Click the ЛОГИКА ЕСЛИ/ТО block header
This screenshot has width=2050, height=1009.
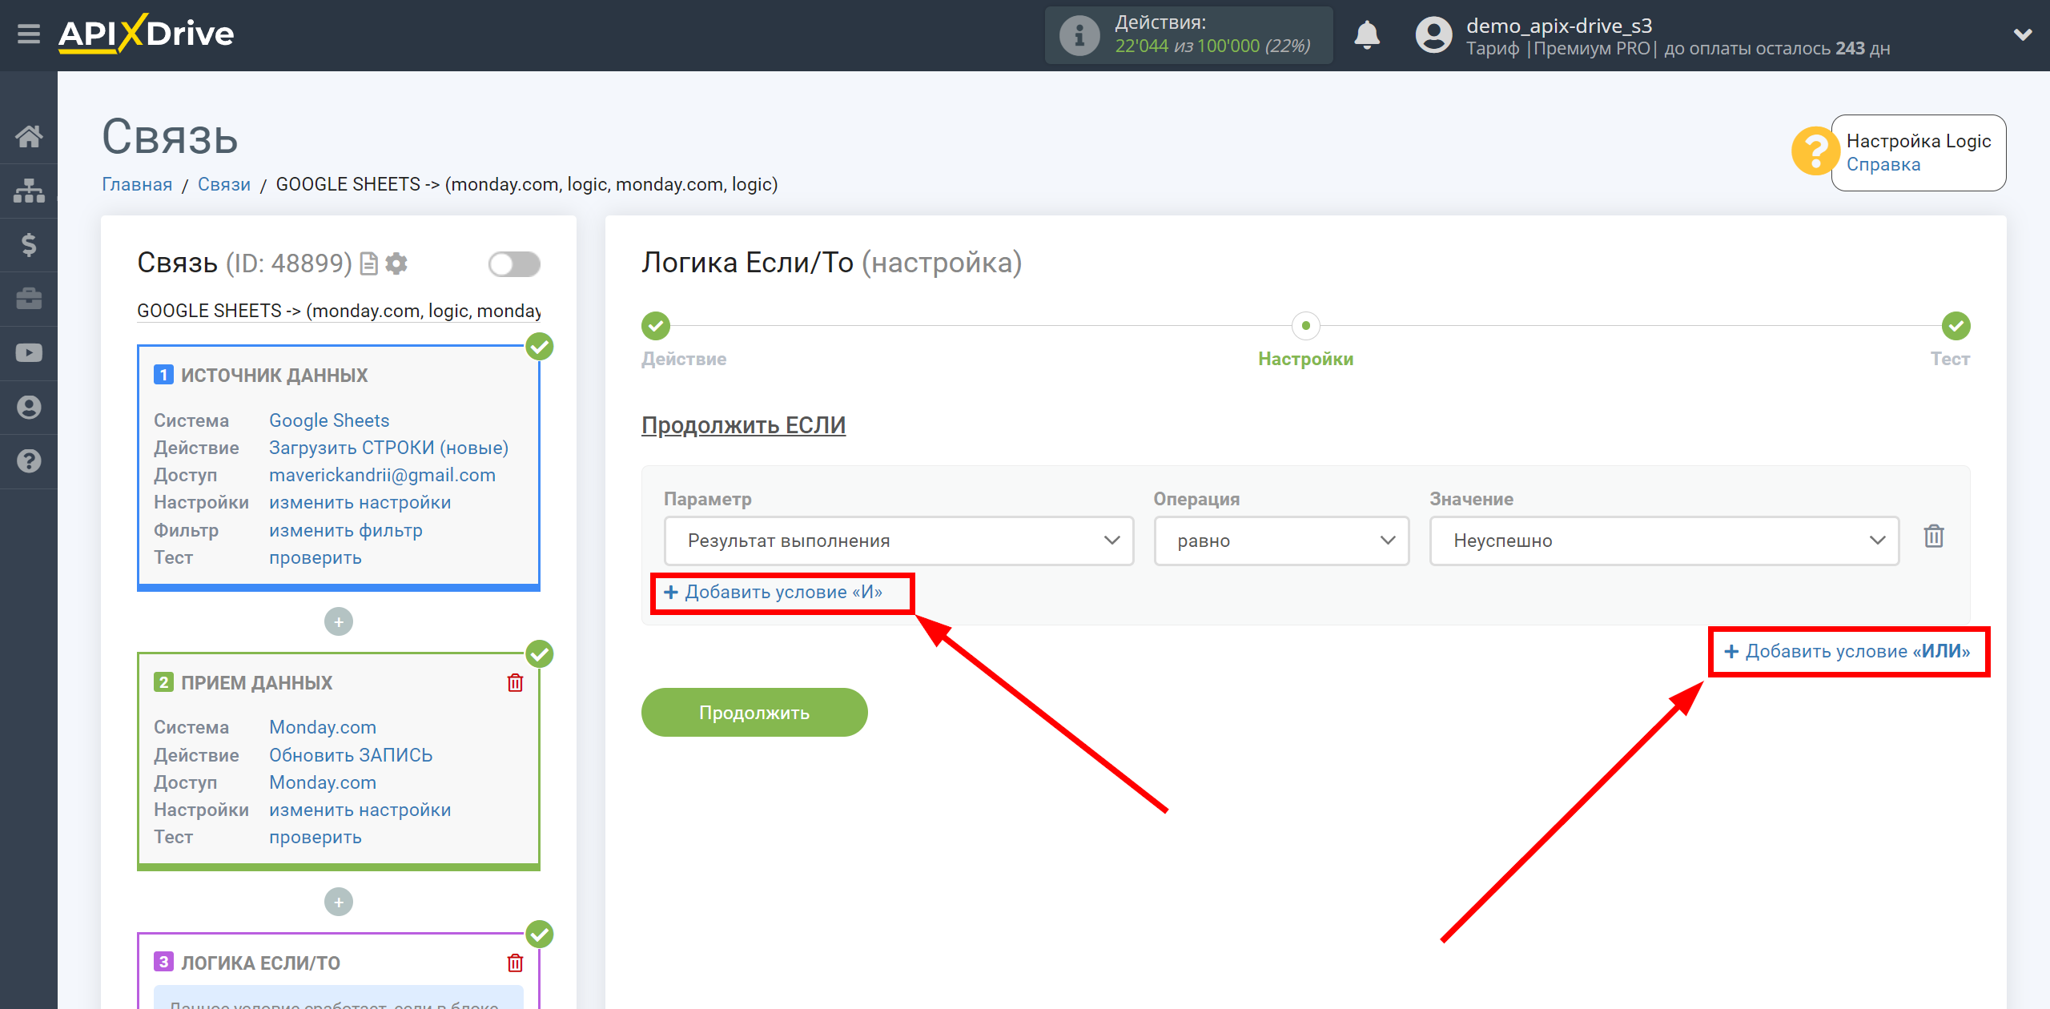pyautogui.click(x=260, y=963)
